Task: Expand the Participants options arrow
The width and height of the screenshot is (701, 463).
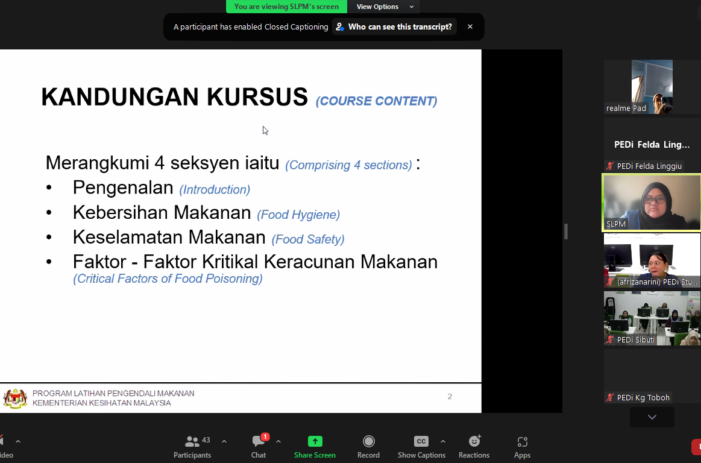Action: [224, 441]
